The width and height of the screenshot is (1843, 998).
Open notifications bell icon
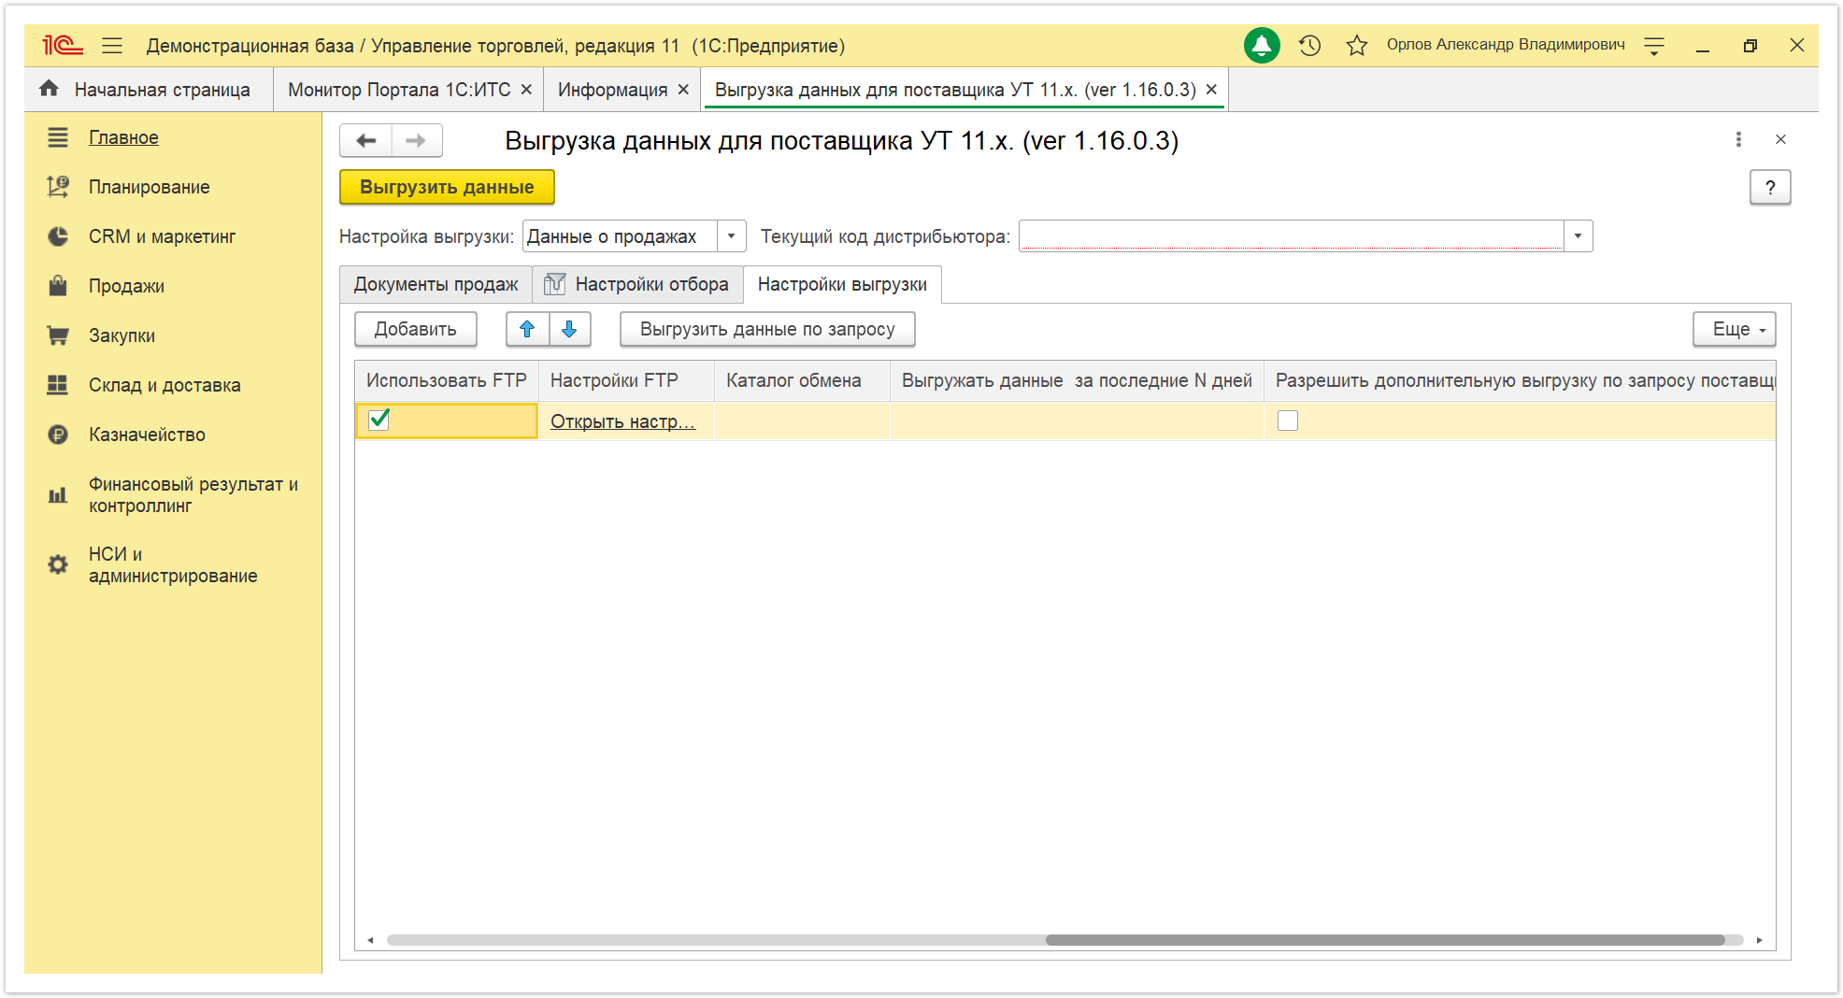tap(1262, 45)
